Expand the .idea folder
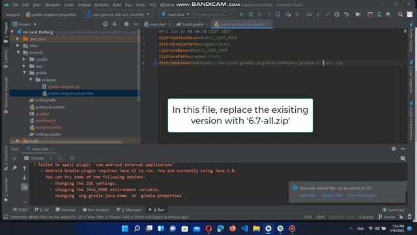 point(18,46)
